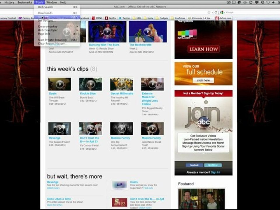The width and height of the screenshot is (280, 210).
Task: Play the Dancing With The Stars video
Action: 107,32
